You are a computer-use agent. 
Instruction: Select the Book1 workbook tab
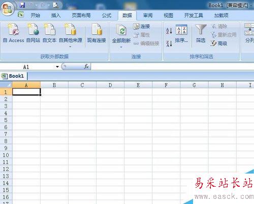(x=14, y=76)
